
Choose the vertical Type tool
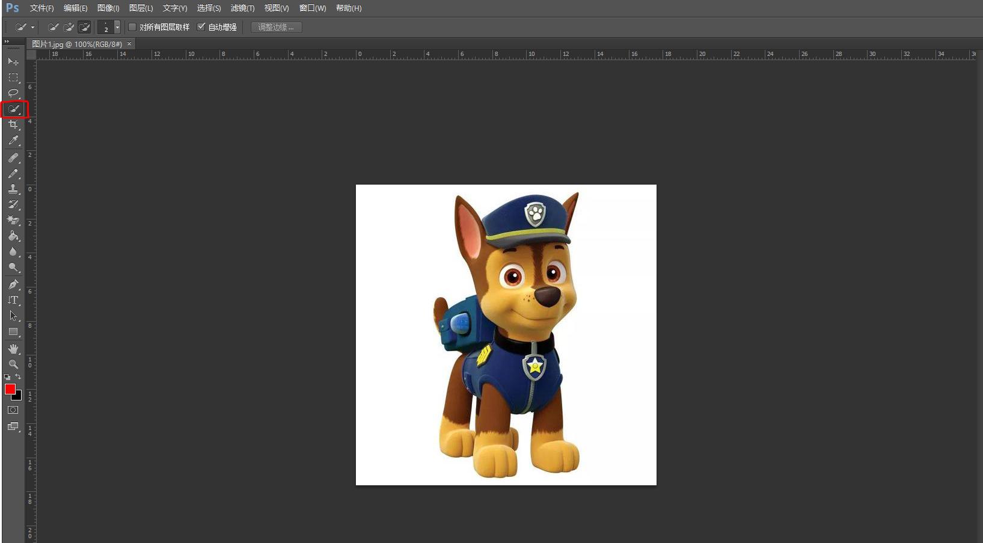(x=13, y=300)
